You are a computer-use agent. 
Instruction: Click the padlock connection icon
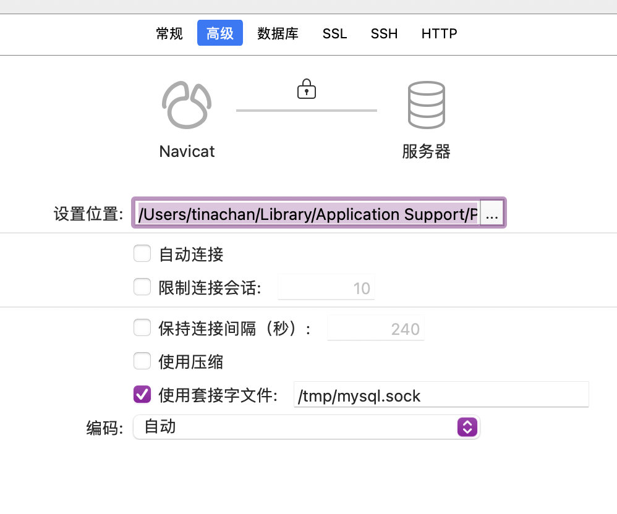coord(307,89)
